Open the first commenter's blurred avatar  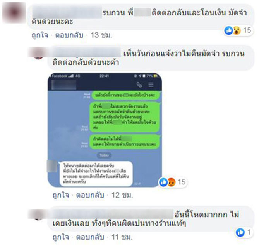14,13
